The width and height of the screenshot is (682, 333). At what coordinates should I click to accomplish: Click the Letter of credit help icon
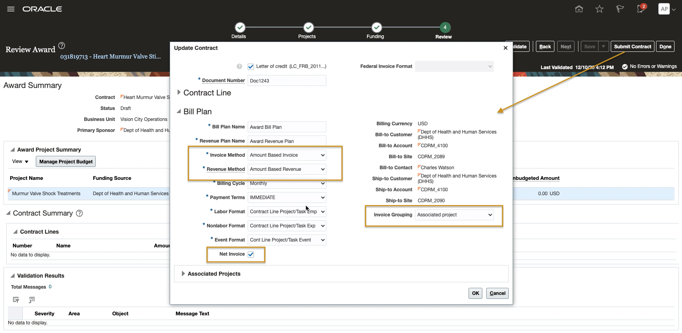pos(239,66)
